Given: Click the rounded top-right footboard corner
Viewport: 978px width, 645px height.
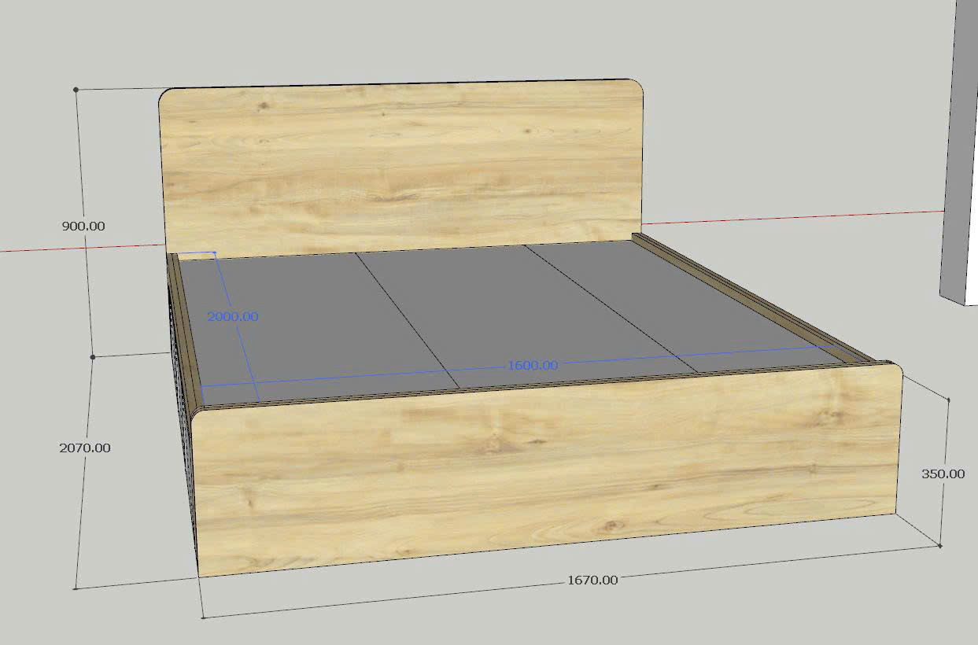Looking at the screenshot, I should [x=895, y=367].
